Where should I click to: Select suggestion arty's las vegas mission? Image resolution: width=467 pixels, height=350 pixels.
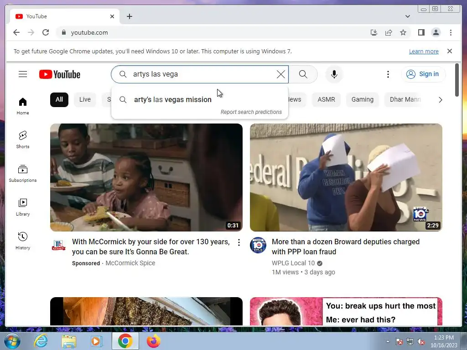(200, 99)
